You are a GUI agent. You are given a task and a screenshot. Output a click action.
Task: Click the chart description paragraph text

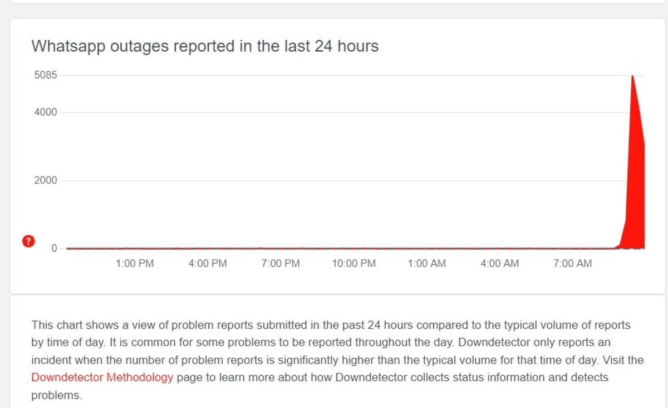point(337,360)
